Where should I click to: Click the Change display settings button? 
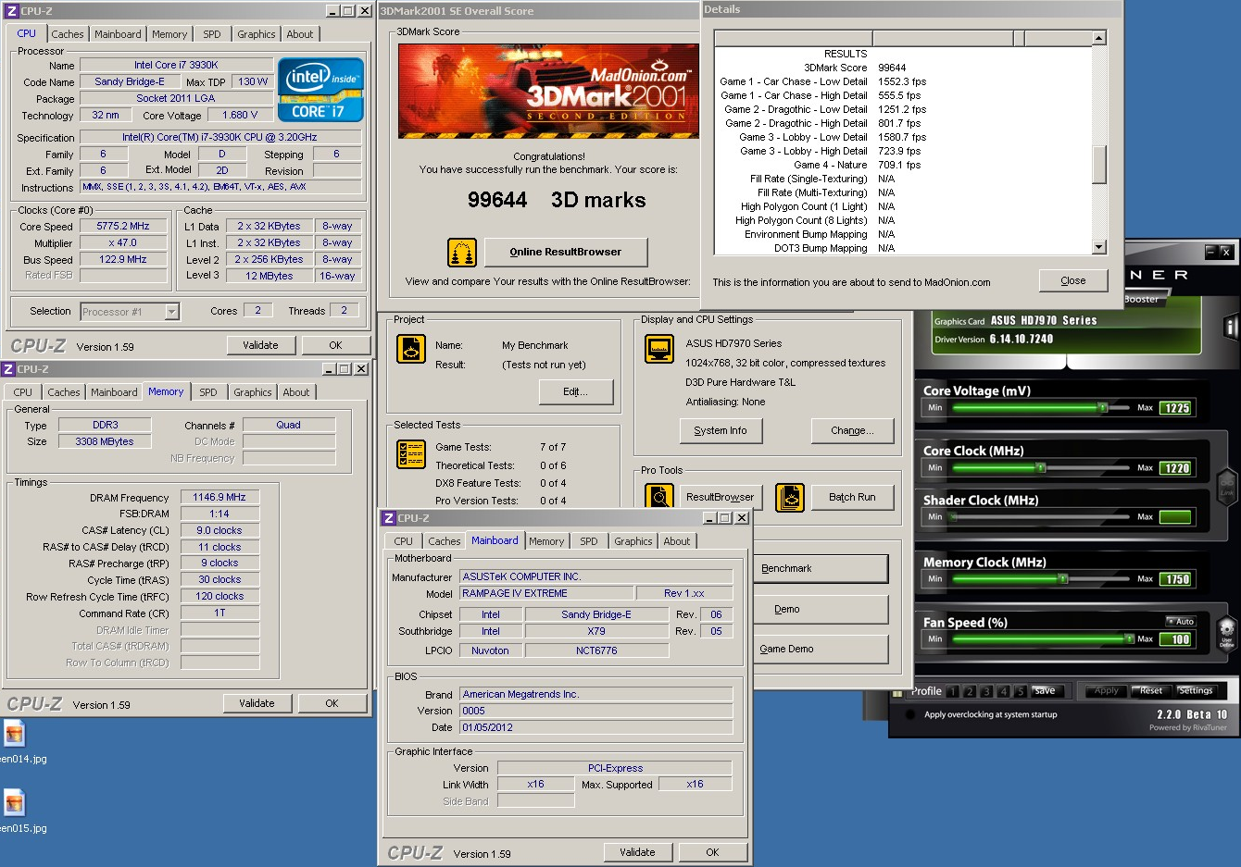click(852, 430)
